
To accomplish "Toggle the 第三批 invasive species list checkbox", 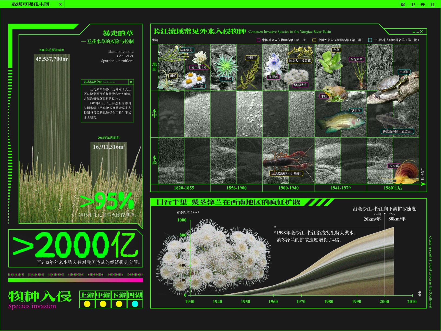I will point(370,40).
